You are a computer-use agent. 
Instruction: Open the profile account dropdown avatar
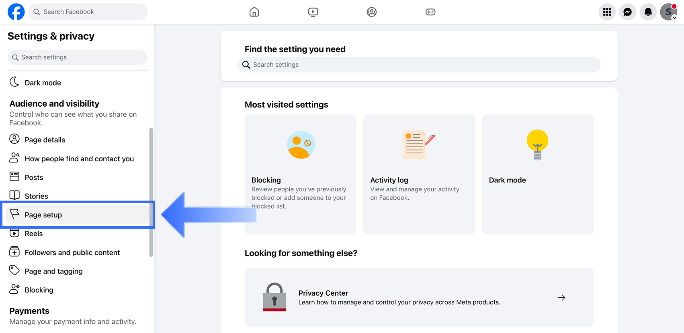pyautogui.click(x=669, y=12)
